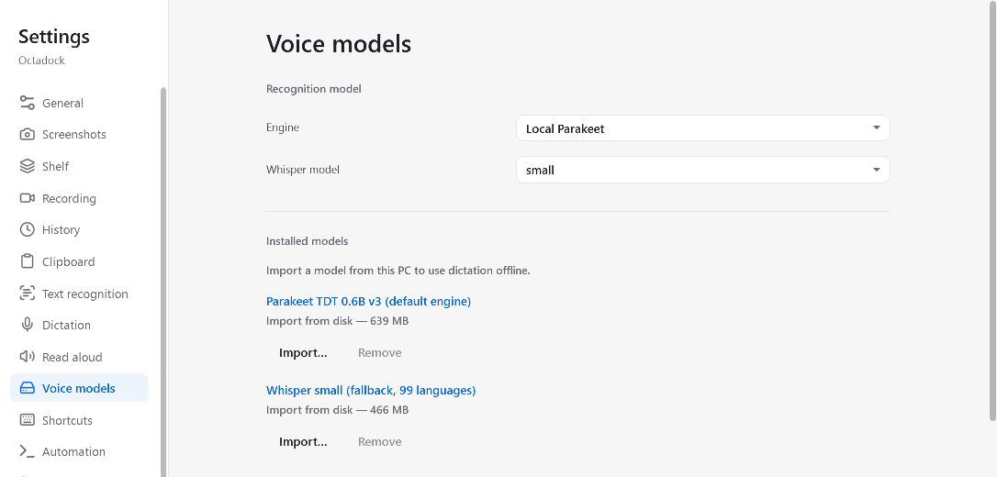997x477 pixels.
Task: Open the Shelf settings section
Action: pos(80,166)
